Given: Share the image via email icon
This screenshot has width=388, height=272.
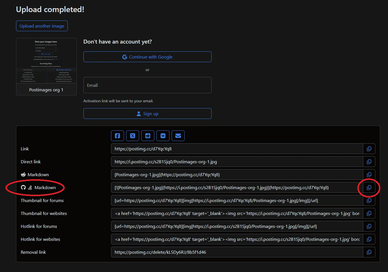Looking at the screenshot, I should [x=178, y=136].
